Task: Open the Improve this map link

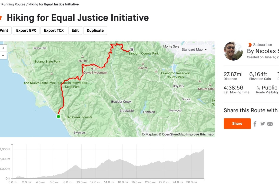Action: click(x=200, y=134)
